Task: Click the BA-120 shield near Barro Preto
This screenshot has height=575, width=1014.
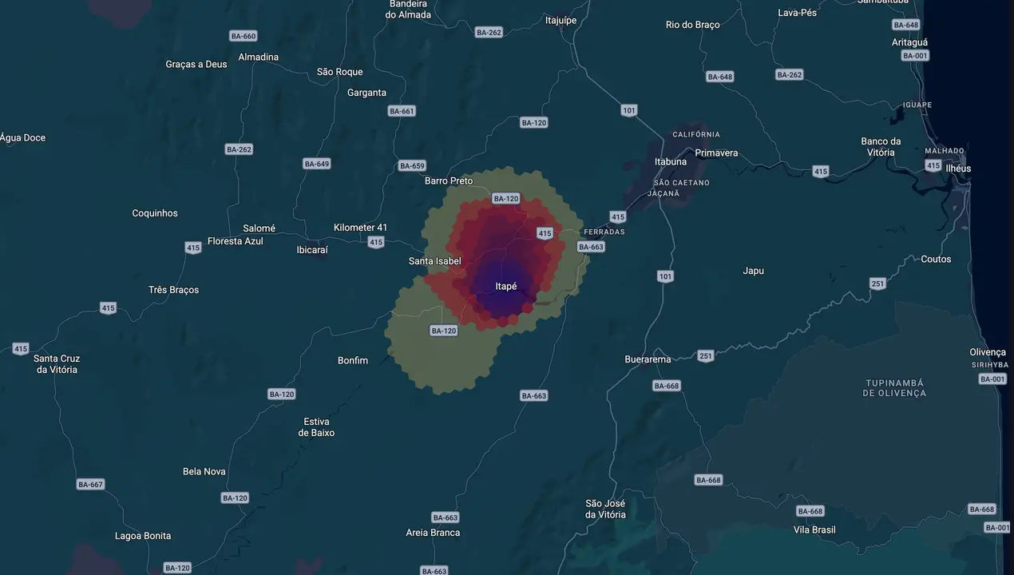Action: pos(506,198)
